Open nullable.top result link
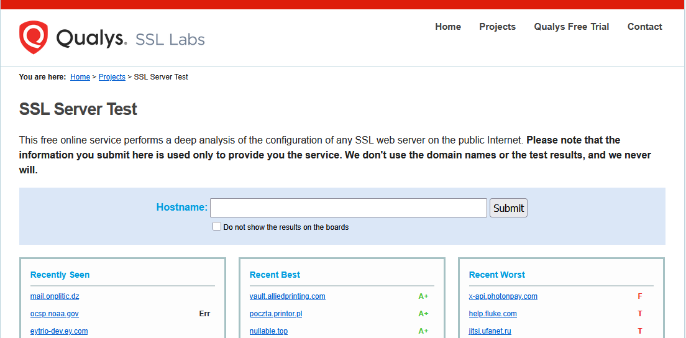 point(268,331)
